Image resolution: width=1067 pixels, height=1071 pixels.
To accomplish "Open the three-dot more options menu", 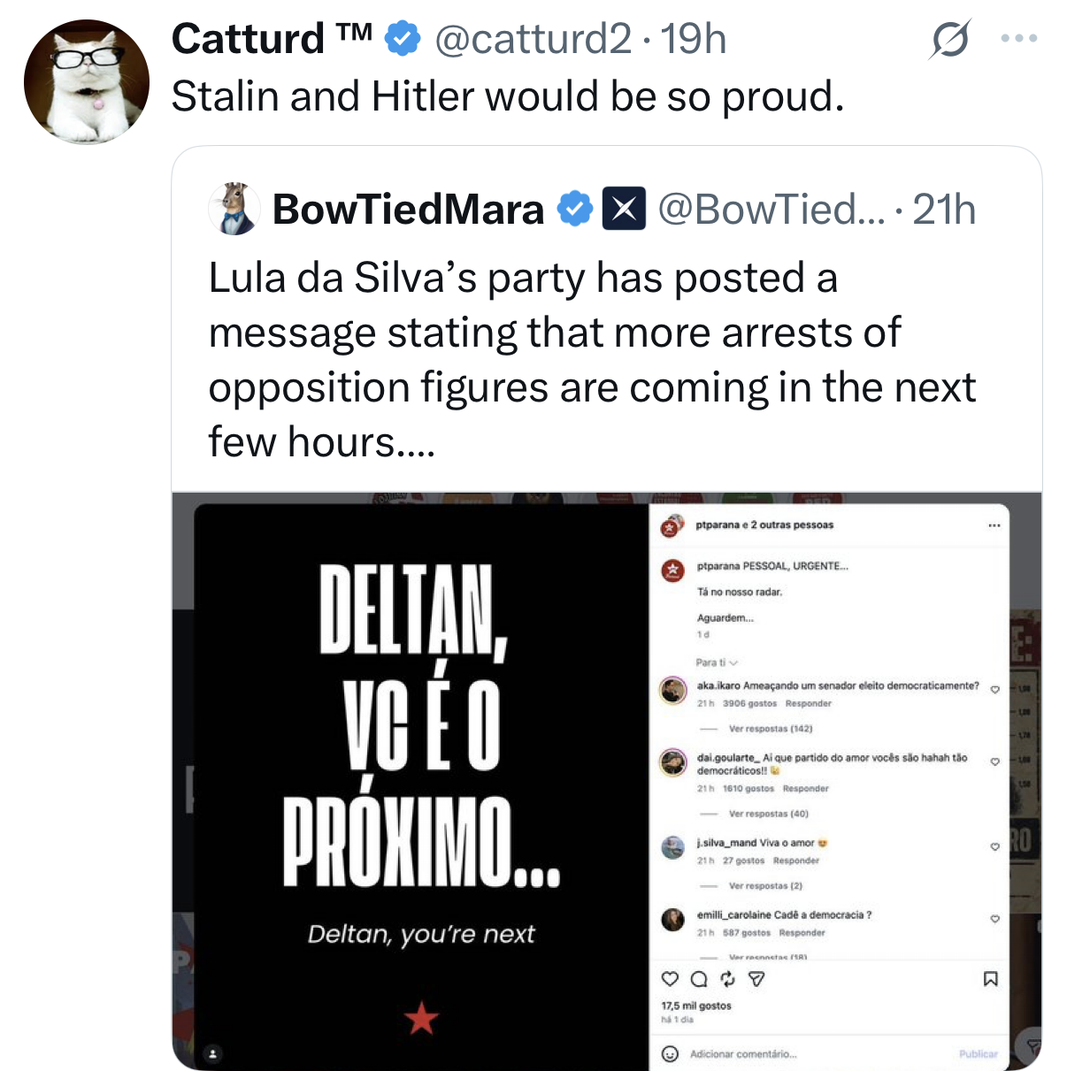I will coord(1018,39).
